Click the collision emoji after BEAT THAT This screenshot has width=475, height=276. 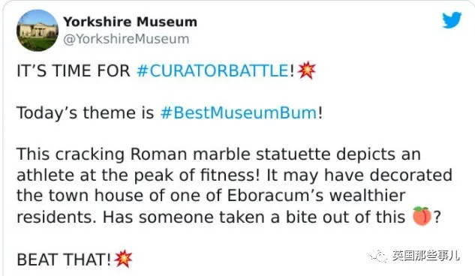coord(123,259)
